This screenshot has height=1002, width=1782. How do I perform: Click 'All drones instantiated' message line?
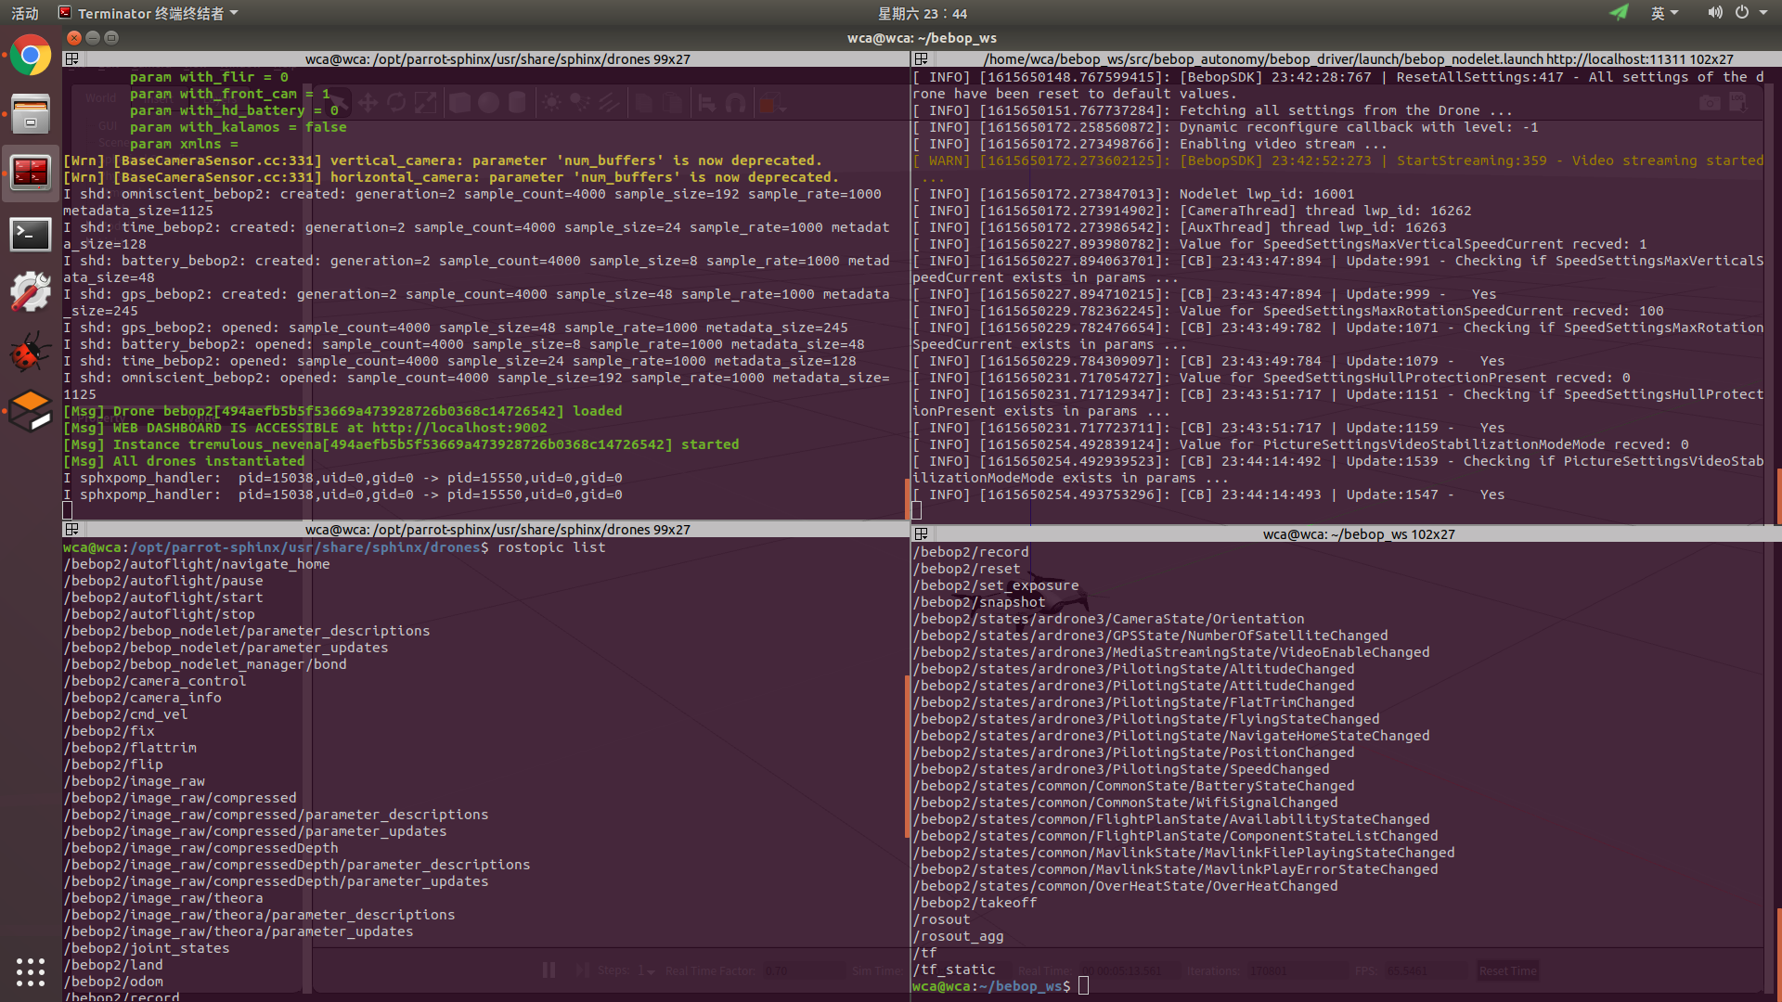184,461
